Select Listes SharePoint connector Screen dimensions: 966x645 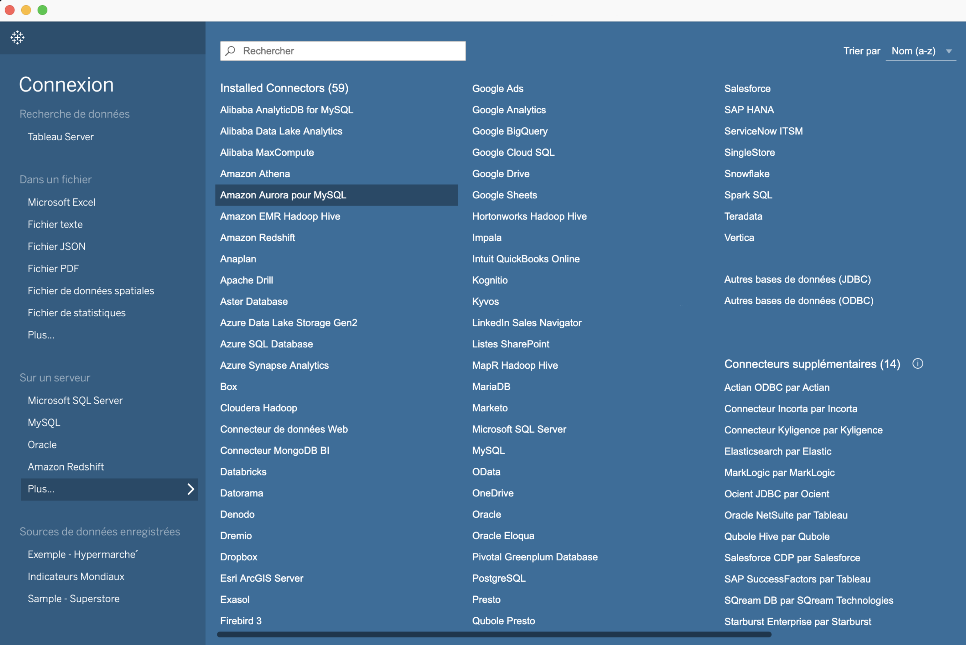[x=511, y=344]
